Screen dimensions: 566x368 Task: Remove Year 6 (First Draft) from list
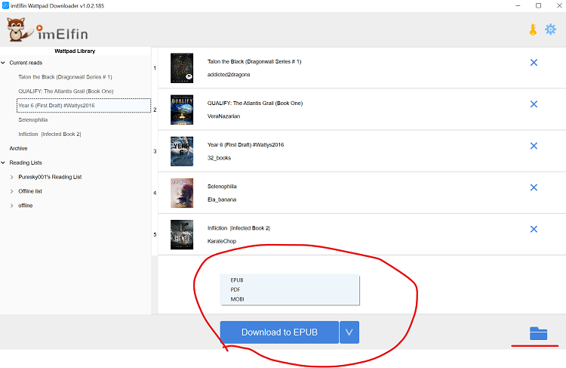coord(534,146)
